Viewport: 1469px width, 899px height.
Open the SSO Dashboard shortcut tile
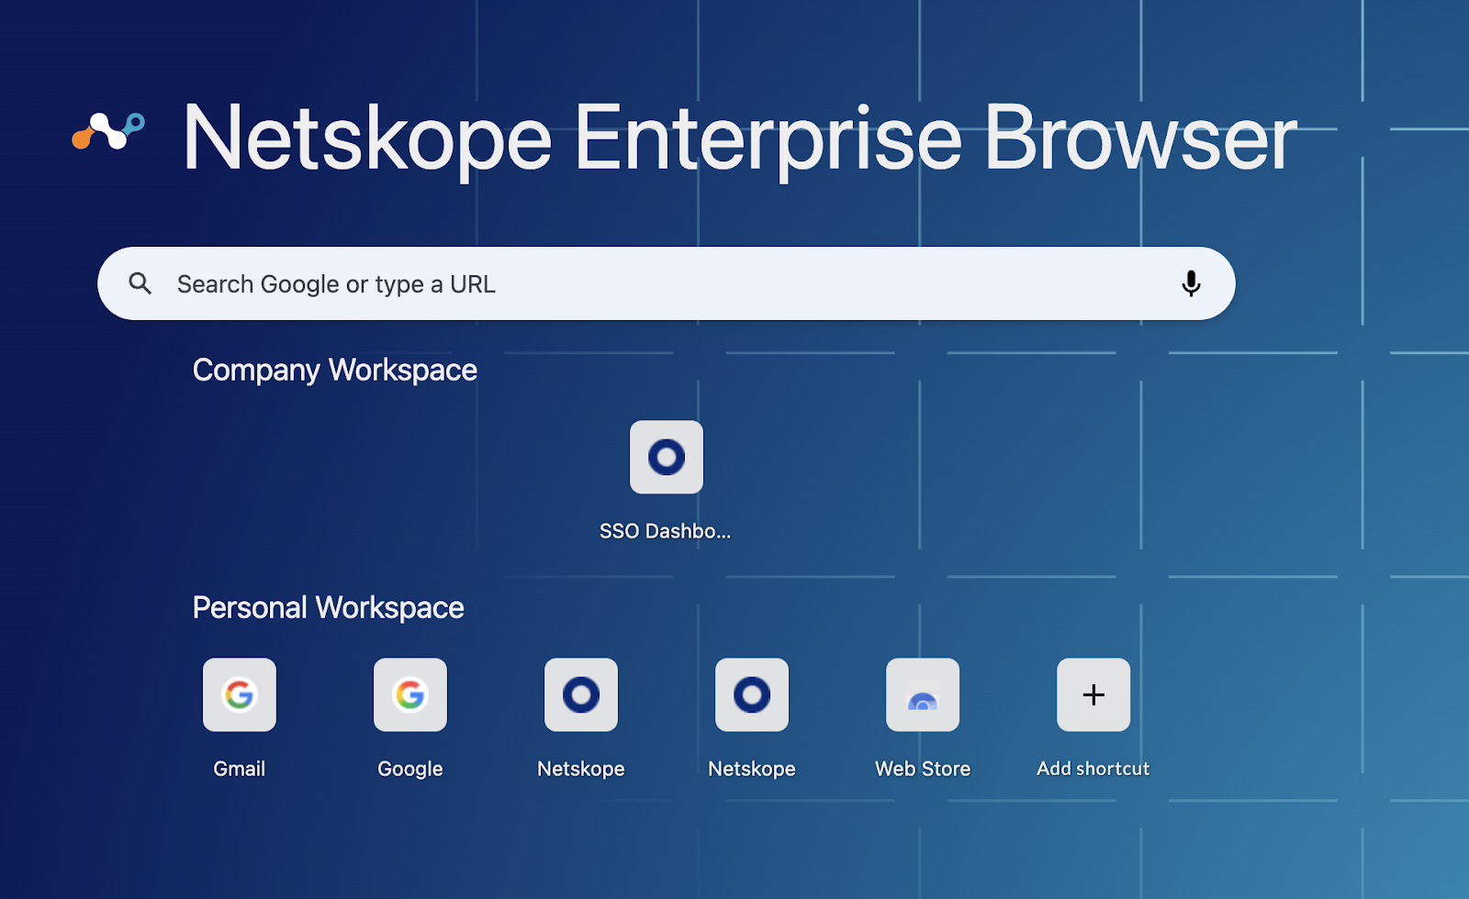coord(667,457)
